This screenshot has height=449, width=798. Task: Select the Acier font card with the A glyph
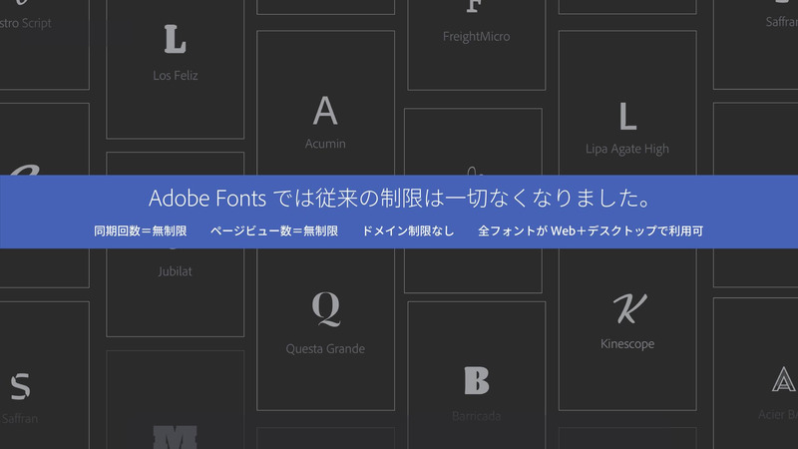756,373
